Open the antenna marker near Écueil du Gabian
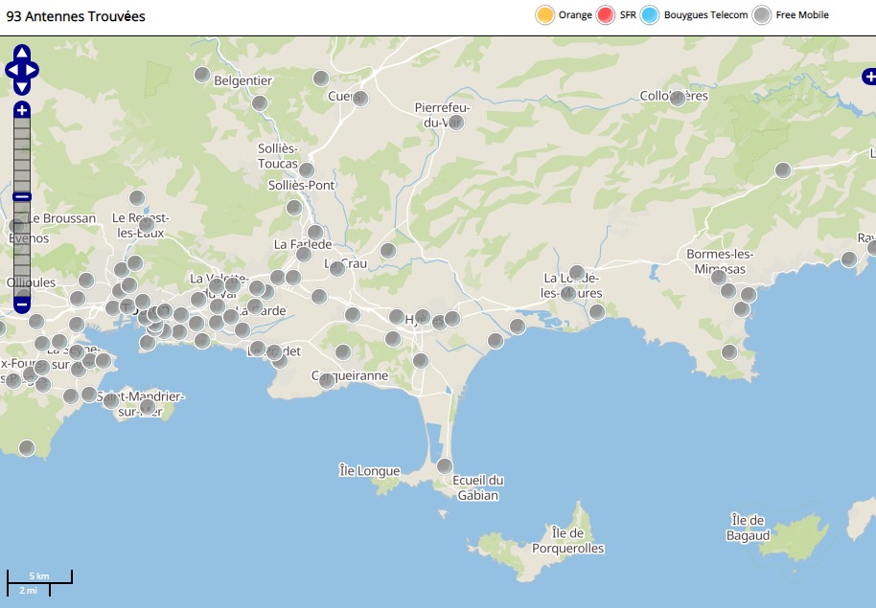The image size is (876, 608). 445,466
